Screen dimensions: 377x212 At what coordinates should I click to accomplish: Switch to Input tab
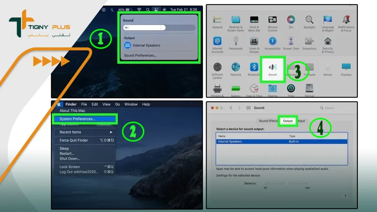(301, 121)
